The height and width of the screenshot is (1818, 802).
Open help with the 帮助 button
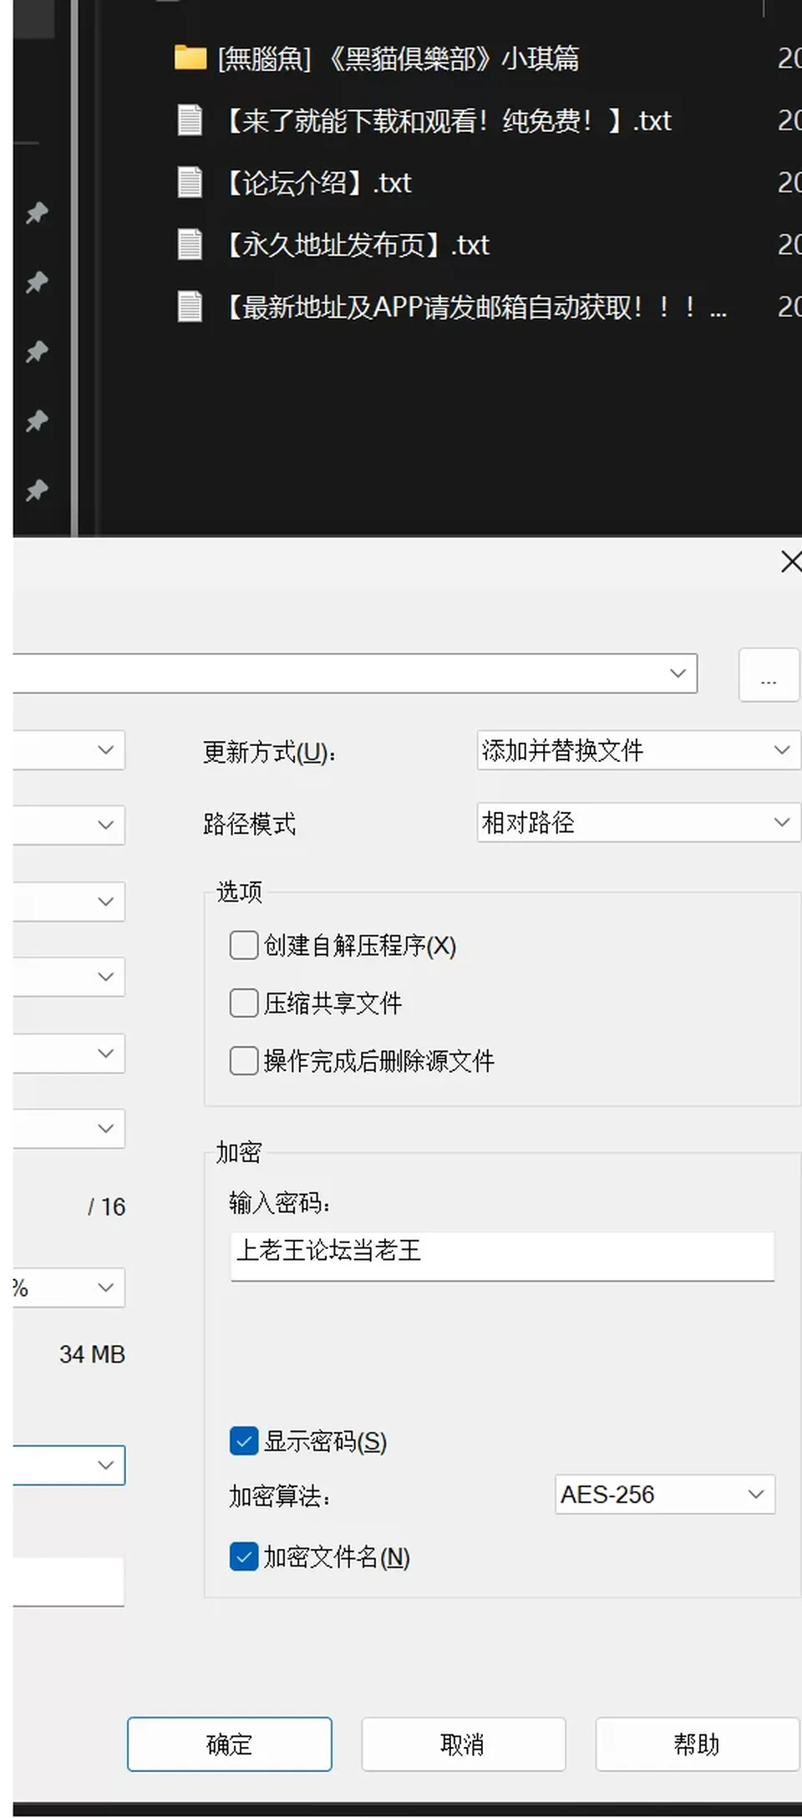click(x=698, y=1744)
